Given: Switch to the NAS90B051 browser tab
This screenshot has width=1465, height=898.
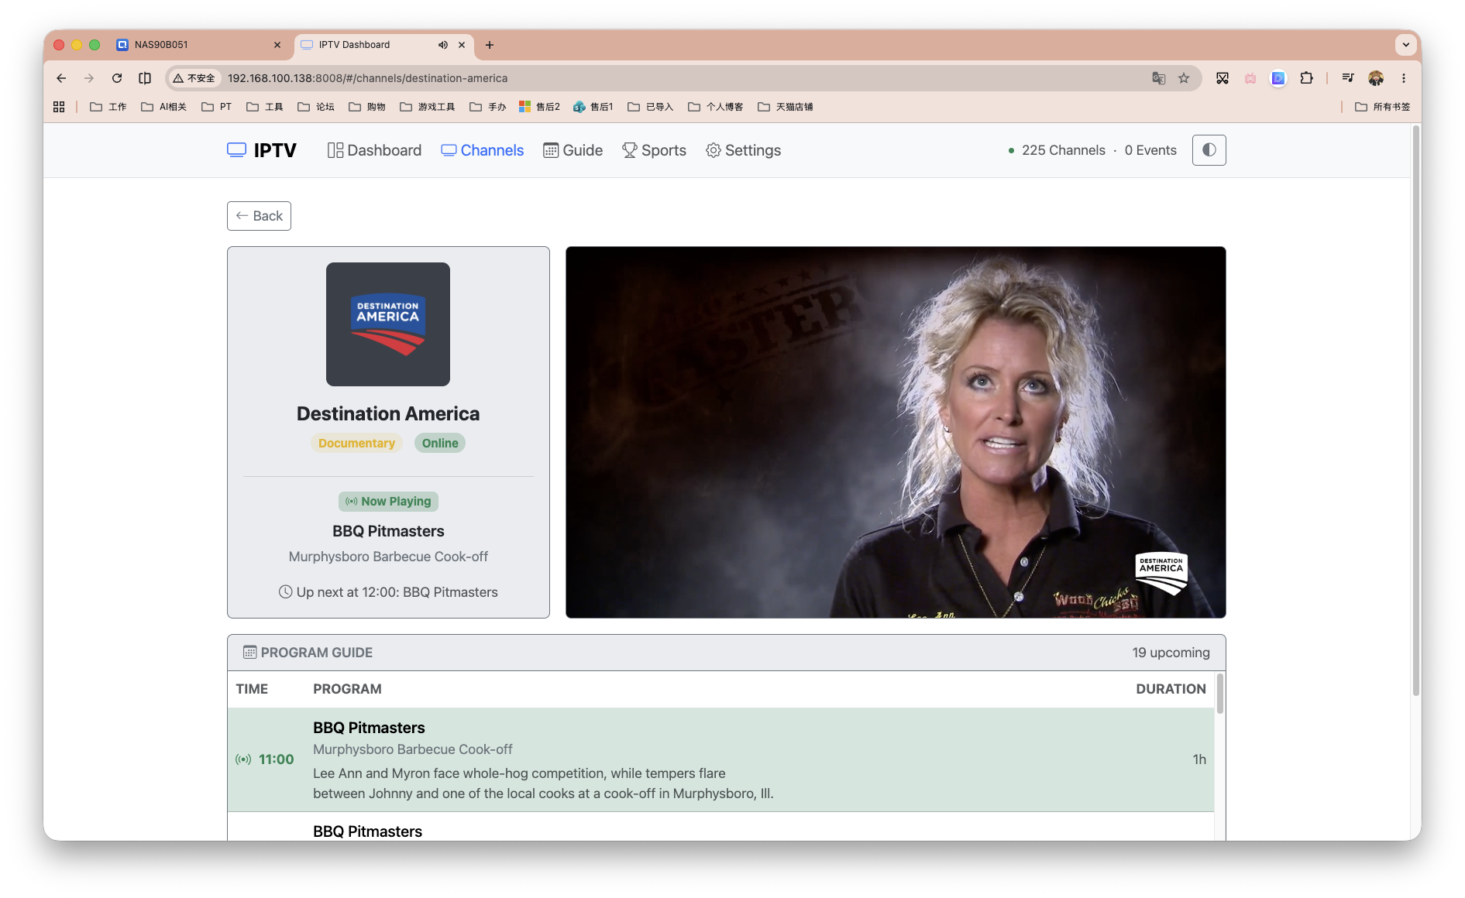Looking at the screenshot, I should point(199,45).
